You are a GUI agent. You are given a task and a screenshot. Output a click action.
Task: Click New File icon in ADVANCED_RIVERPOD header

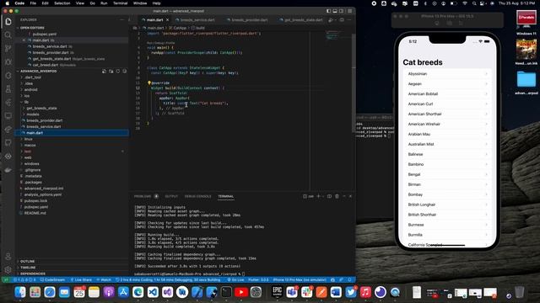104,71
